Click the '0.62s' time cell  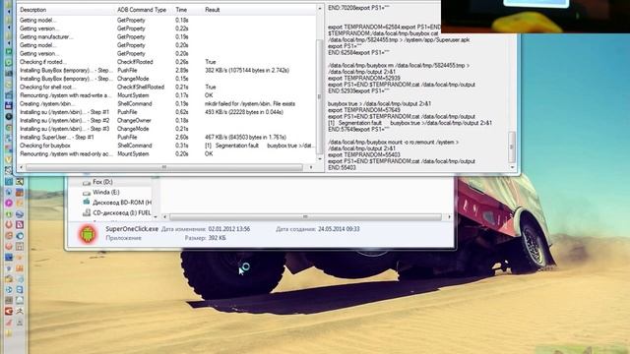(181, 112)
